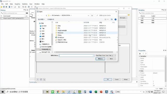Select the Resource folder
The image size is (167, 94).
point(60,33)
